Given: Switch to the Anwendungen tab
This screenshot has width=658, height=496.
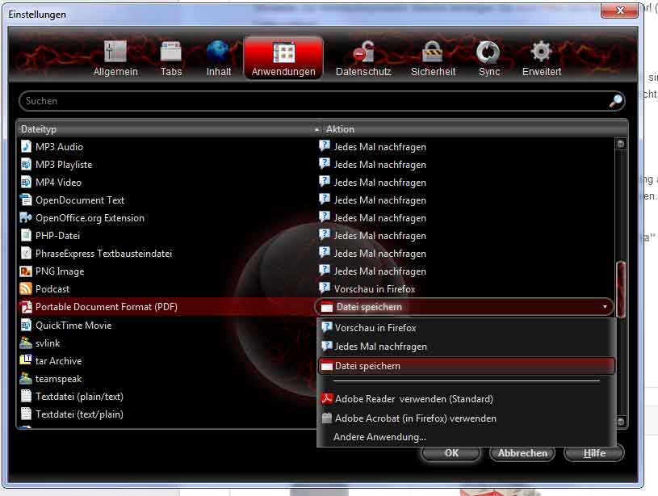Looking at the screenshot, I should tap(283, 58).
